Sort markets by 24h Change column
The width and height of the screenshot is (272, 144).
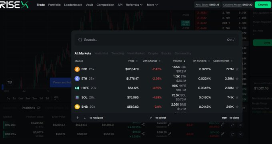tap(152, 61)
